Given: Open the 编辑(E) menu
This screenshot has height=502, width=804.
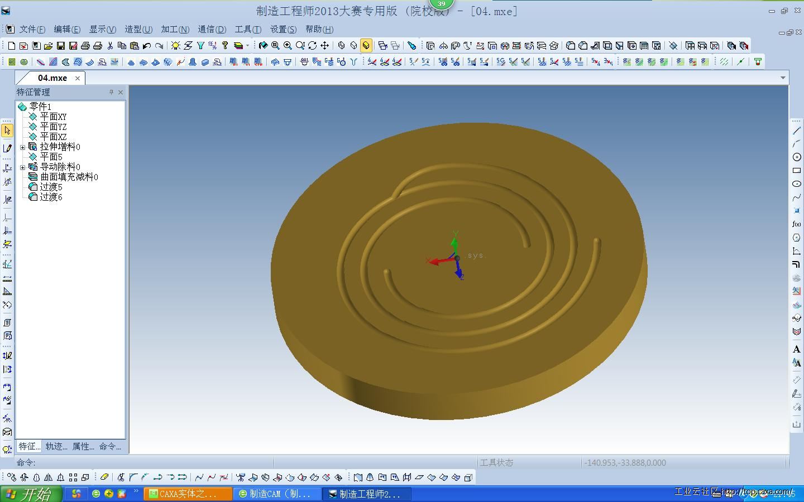Looking at the screenshot, I should click(67, 30).
